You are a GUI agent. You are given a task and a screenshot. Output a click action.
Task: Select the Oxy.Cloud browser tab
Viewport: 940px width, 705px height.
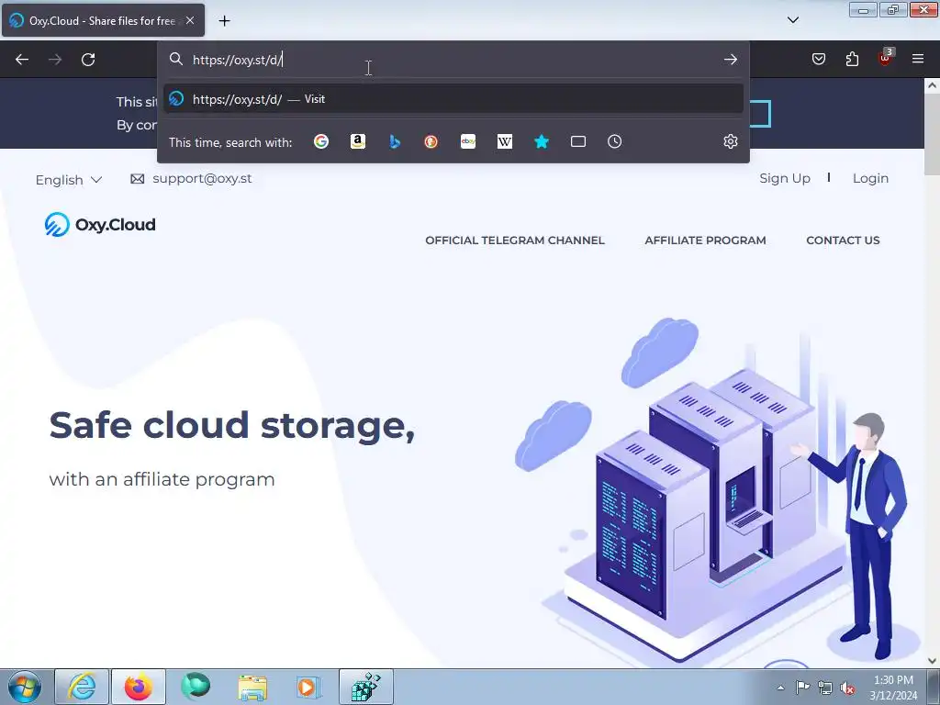point(103,20)
